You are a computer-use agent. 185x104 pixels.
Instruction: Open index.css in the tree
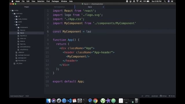[x=23, y=38]
